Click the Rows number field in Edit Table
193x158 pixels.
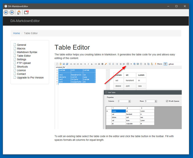(150, 101)
